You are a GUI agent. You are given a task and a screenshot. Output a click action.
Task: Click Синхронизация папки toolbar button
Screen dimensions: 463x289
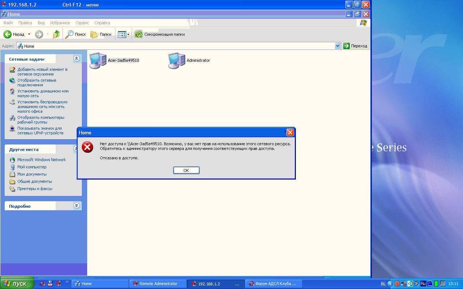tap(160, 34)
